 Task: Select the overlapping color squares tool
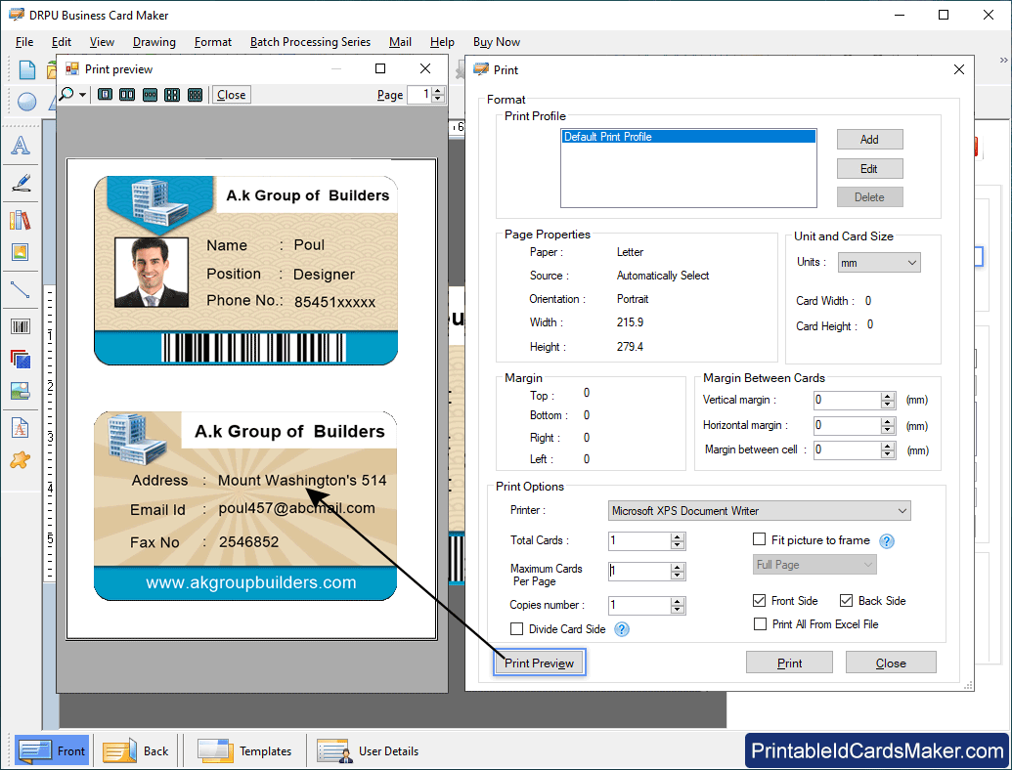coord(21,359)
